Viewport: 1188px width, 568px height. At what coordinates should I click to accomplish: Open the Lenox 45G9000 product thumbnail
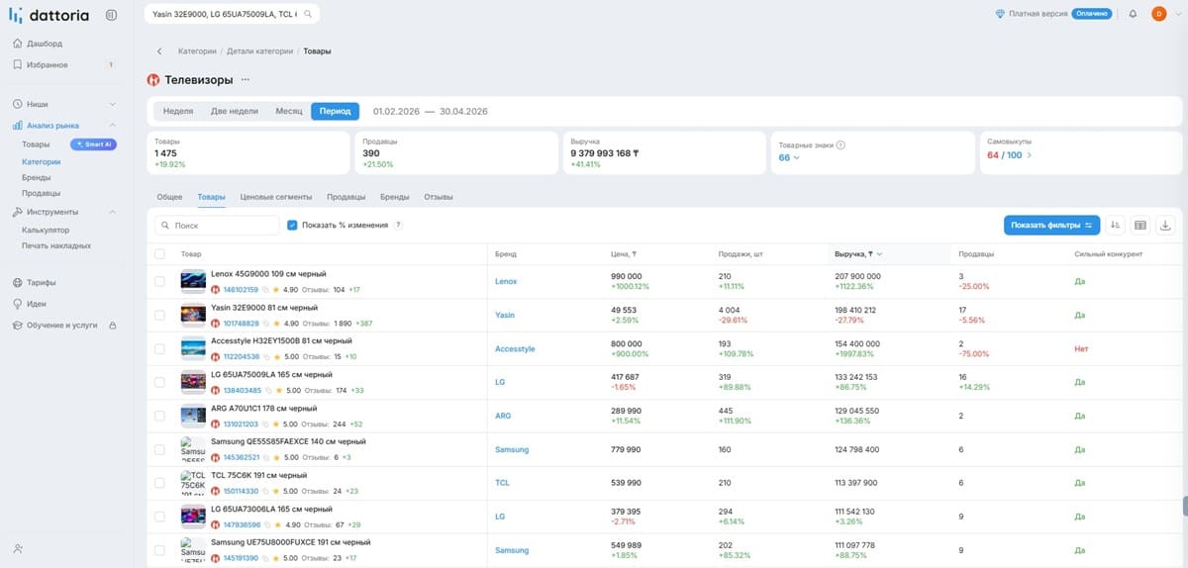click(193, 281)
